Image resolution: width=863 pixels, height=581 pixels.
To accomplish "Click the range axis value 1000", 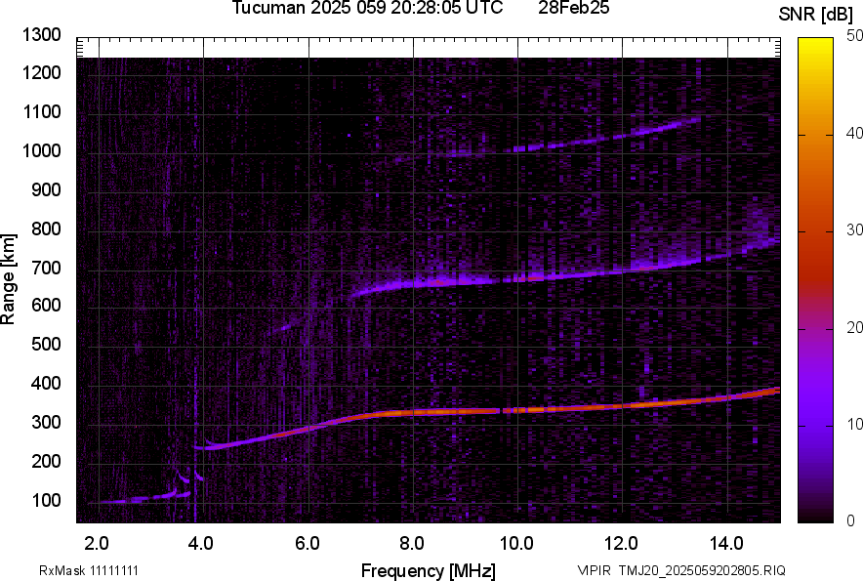I will tap(41, 151).
